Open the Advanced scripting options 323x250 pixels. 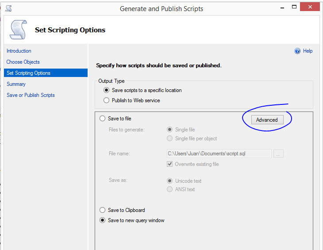(x=267, y=119)
